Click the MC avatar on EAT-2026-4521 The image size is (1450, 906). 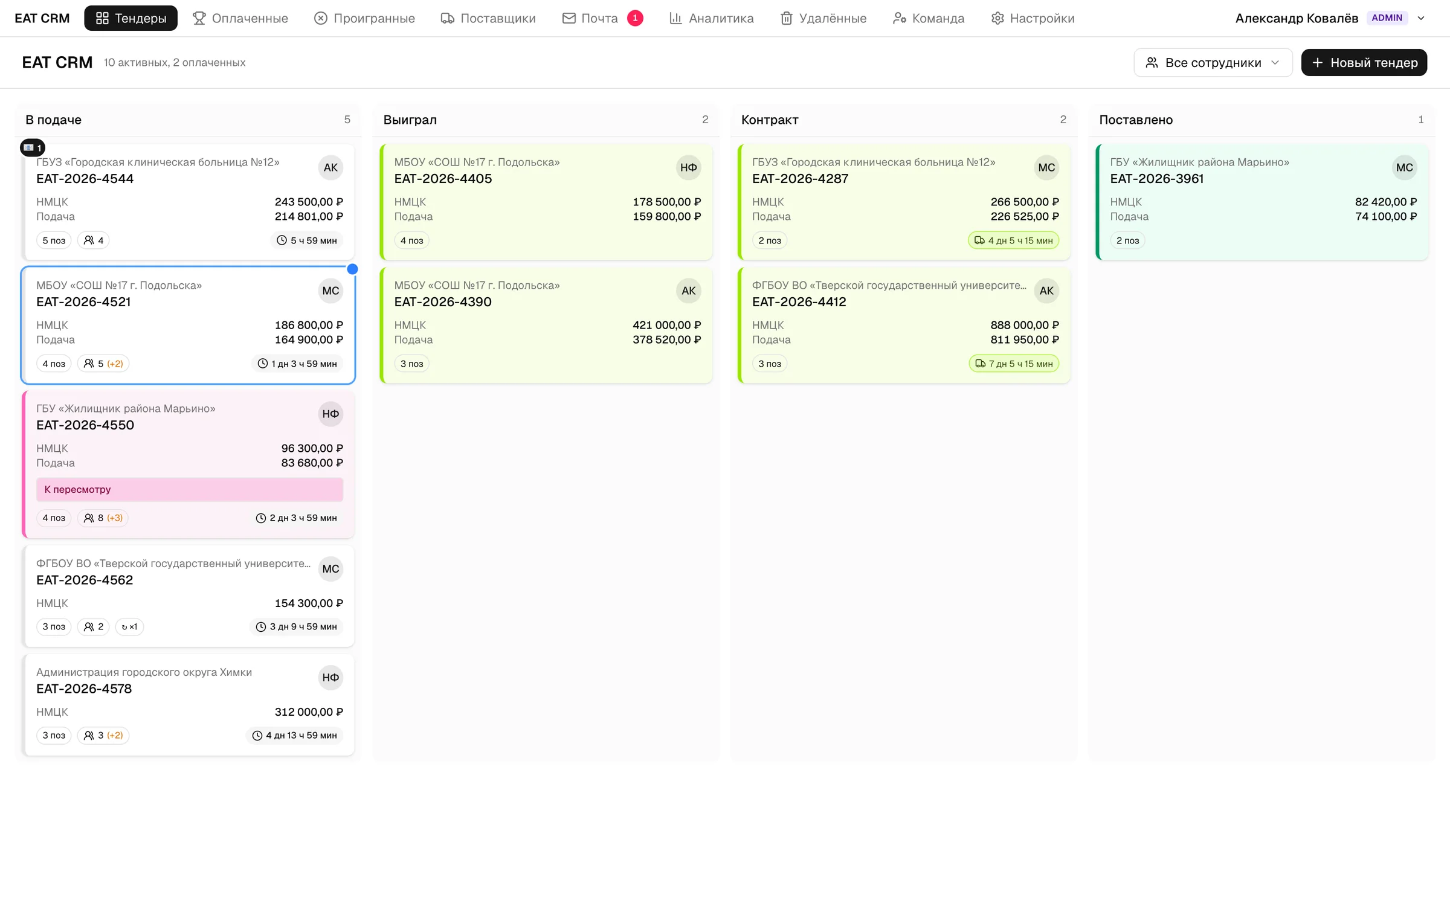click(330, 291)
